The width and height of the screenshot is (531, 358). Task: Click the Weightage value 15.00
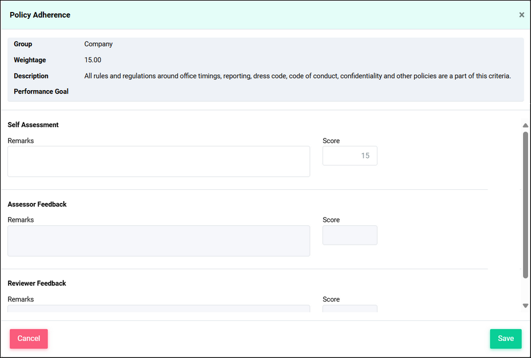pyautogui.click(x=92, y=60)
